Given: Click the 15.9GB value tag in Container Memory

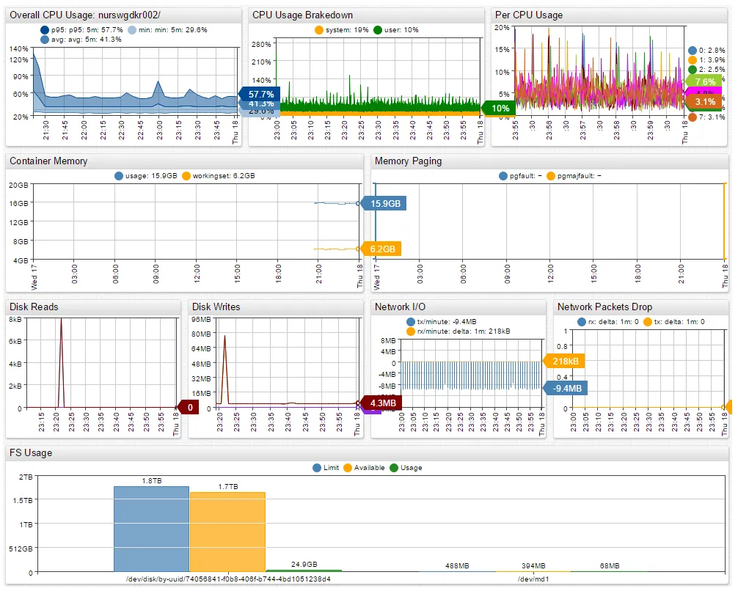Looking at the screenshot, I should click(x=384, y=204).
